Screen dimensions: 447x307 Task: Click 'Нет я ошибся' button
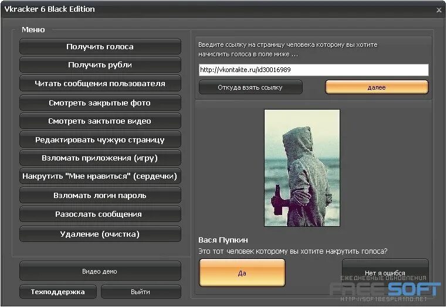(x=385, y=272)
